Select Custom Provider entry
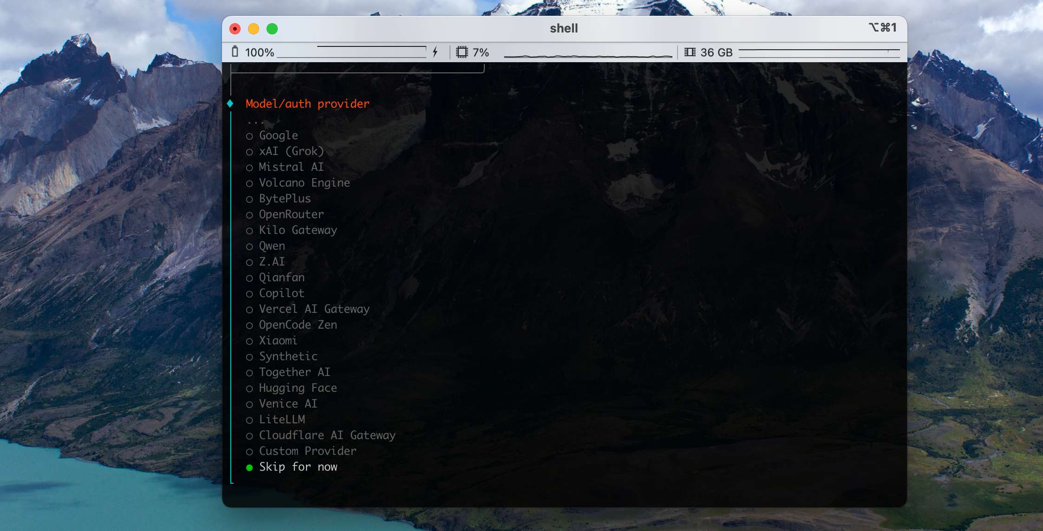Image resolution: width=1043 pixels, height=531 pixels. (x=307, y=451)
